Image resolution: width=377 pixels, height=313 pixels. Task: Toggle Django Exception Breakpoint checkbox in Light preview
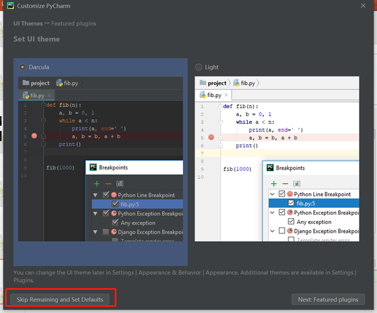282,231
